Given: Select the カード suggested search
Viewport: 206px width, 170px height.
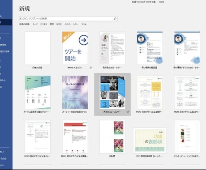Looking at the screenshot, I should click(35, 24).
